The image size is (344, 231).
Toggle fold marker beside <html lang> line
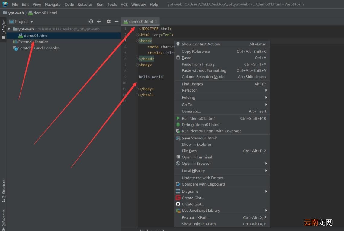tap(137, 35)
